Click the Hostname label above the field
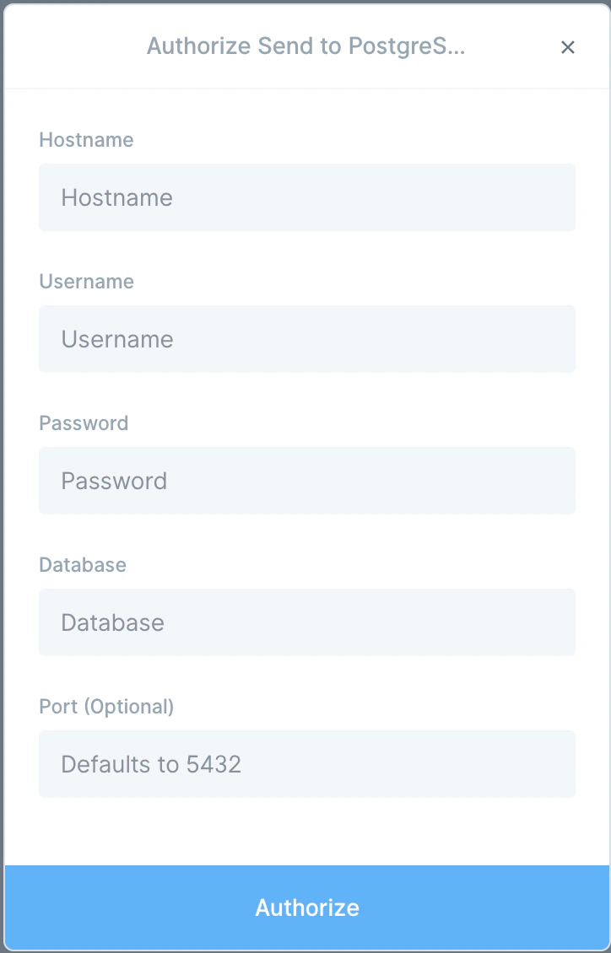 (x=86, y=140)
